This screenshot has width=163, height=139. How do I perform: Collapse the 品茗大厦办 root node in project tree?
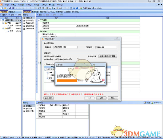click(1, 20)
